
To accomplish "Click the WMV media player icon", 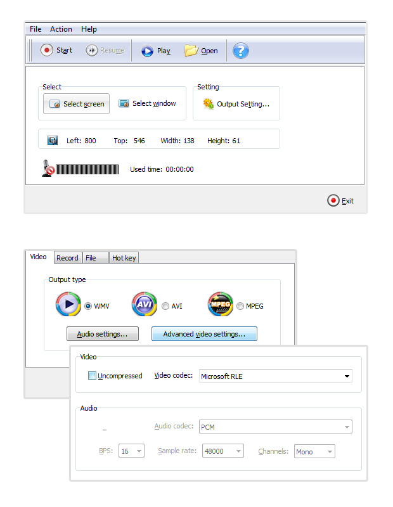I will (x=68, y=305).
